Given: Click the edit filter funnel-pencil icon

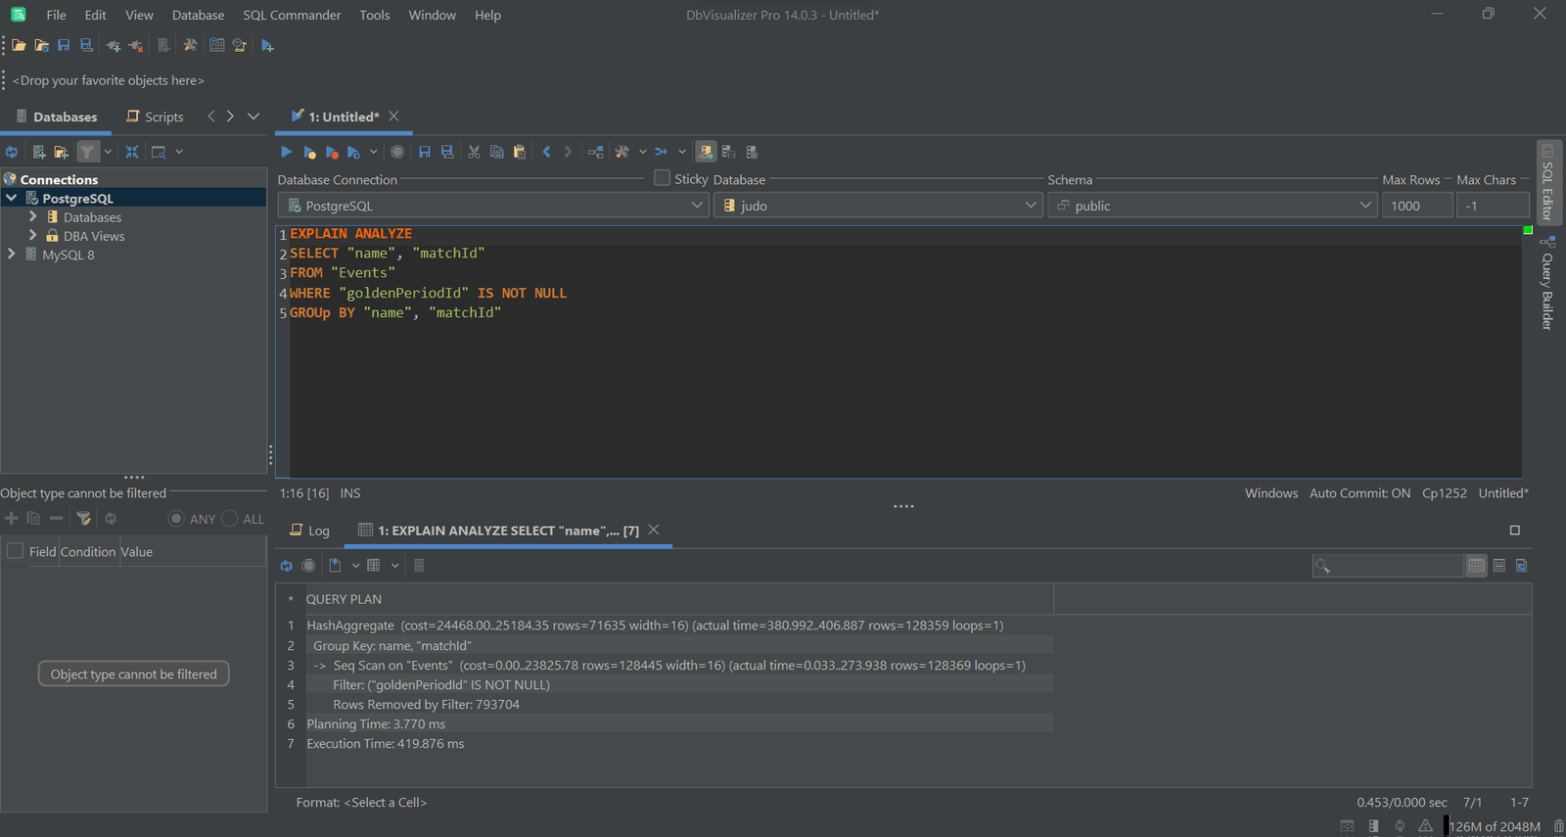Looking at the screenshot, I should click(84, 519).
